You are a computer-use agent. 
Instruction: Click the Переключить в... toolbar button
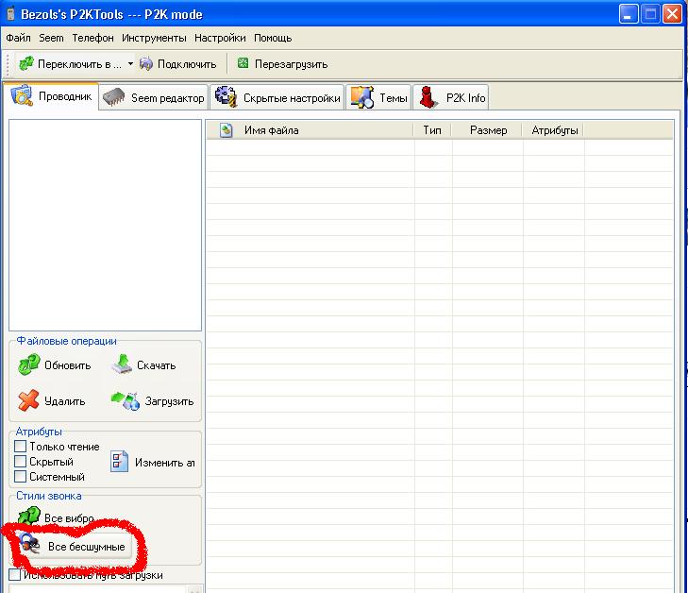point(71,64)
